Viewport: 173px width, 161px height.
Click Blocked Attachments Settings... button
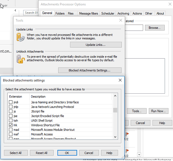click(90, 70)
